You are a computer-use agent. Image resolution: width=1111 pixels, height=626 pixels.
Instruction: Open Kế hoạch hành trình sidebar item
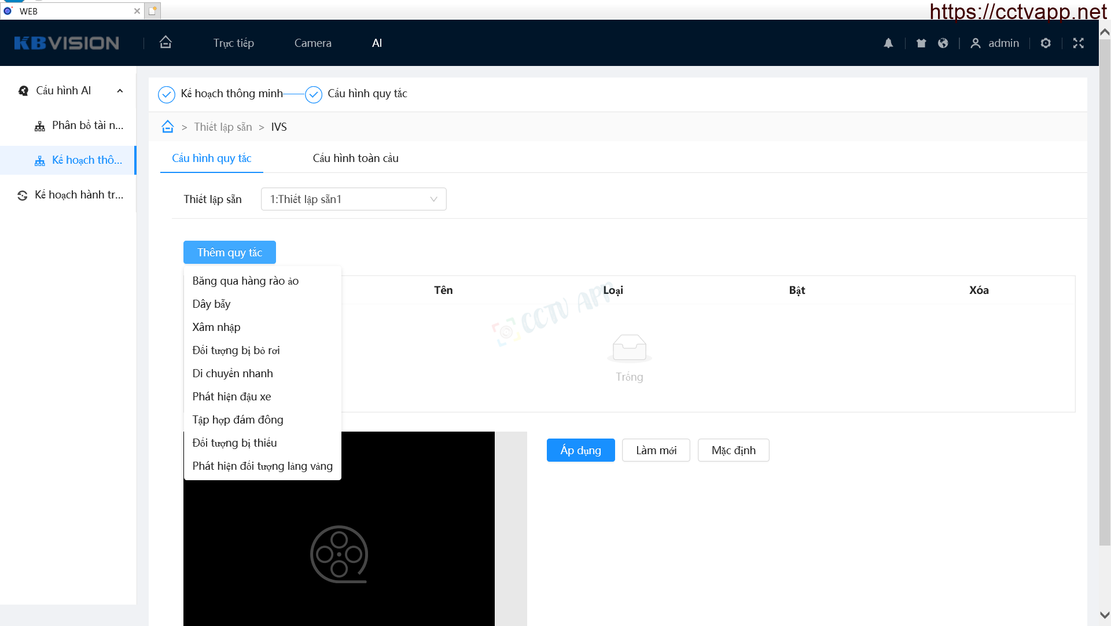79,195
